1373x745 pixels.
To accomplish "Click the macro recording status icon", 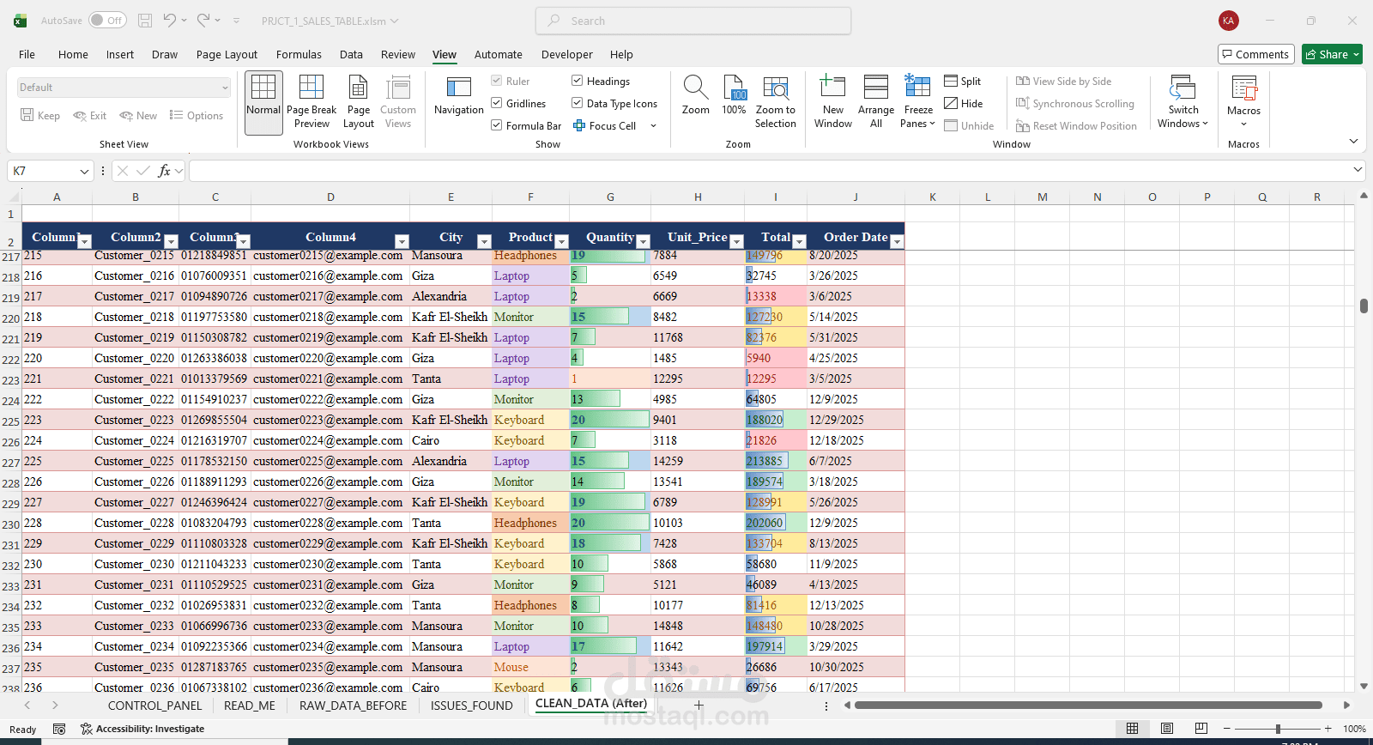I will pos(59,729).
